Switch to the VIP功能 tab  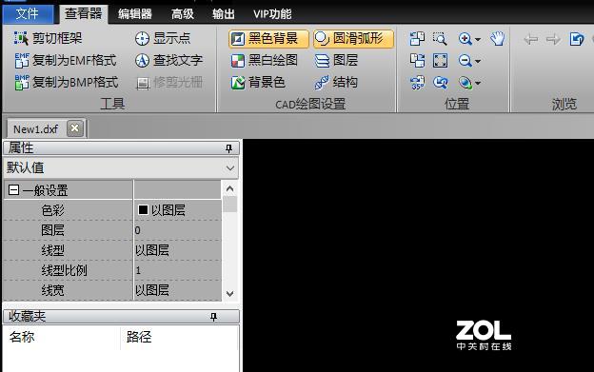coord(272,14)
